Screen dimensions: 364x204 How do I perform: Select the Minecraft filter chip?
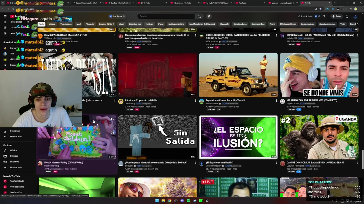tap(224, 24)
